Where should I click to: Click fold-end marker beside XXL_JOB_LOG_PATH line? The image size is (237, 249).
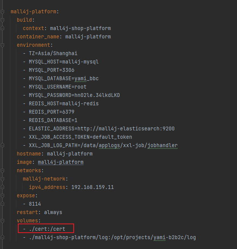point(3,145)
